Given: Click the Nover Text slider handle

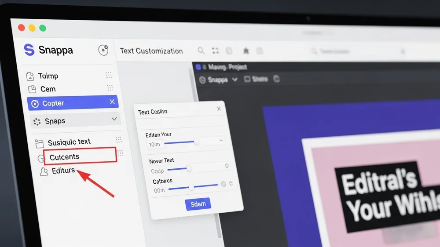Looking at the screenshot, I should pyautogui.click(x=189, y=168).
